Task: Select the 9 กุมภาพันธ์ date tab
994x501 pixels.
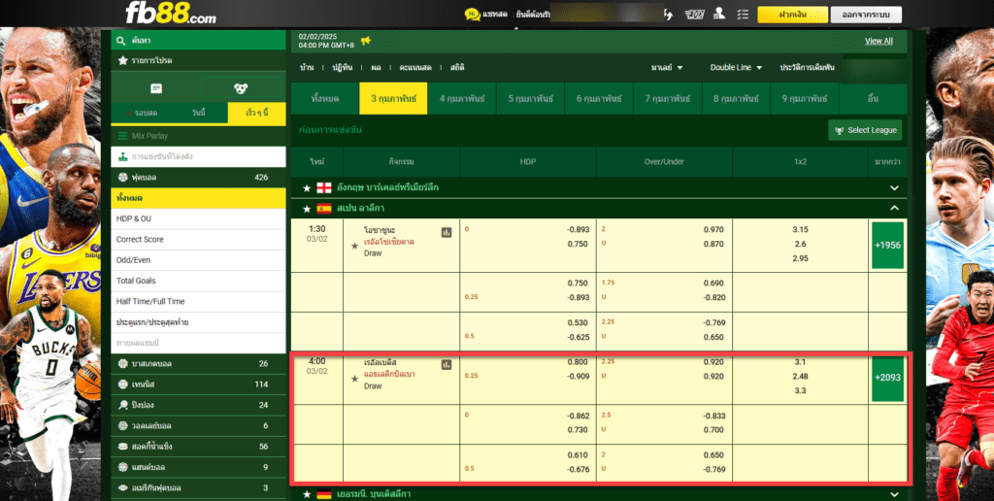Action: [805, 99]
